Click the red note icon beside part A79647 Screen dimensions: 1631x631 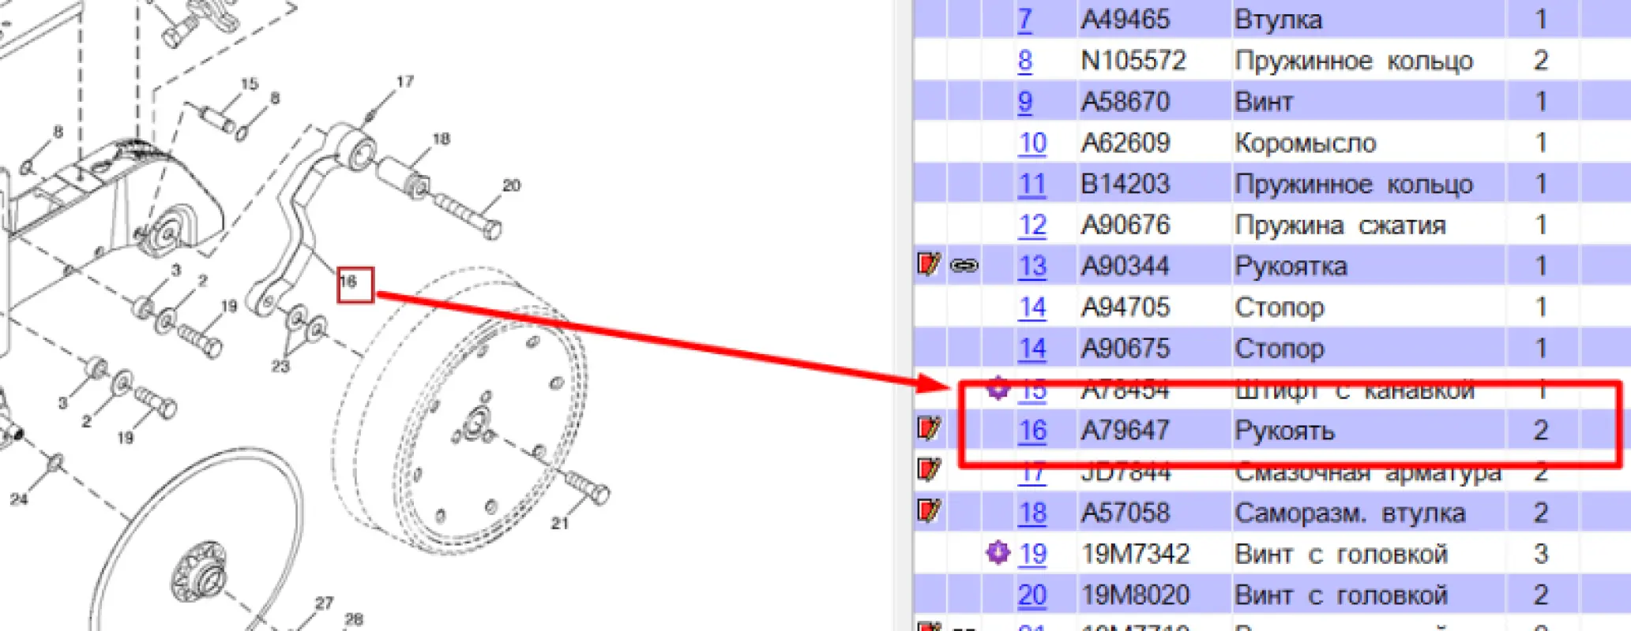[x=929, y=428]
